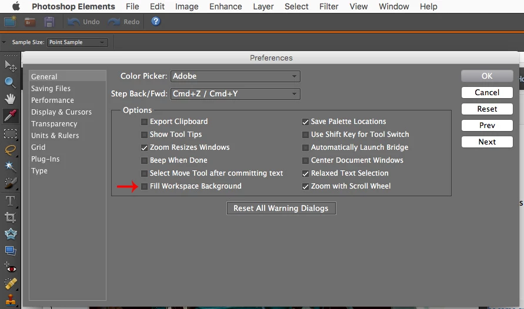Select Units & Rulers category
This screenshot has height=309, width=524.
click(x=55, y=136)
